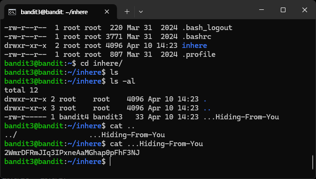
Task: Click the 'ls -al' command text
Action: pos(123,81)
